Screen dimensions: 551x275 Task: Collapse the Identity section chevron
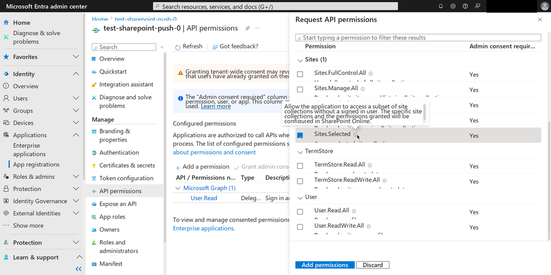[75, 74]
